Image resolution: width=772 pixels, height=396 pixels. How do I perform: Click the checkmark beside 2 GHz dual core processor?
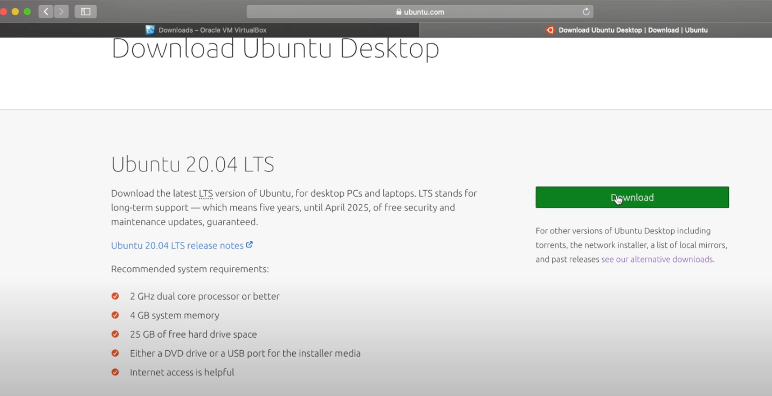coord(115,296)
